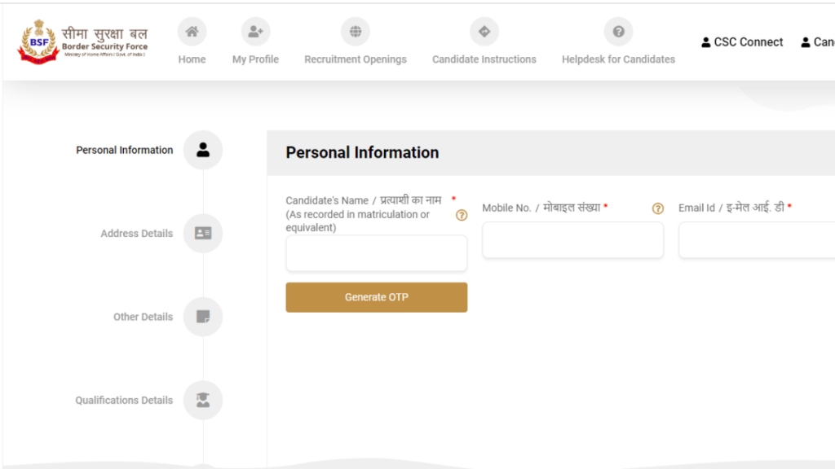Screen dimensions: 835x469
Task: Open the My Profile user icon
Action: pyautogui.click(x=255, y=32)
